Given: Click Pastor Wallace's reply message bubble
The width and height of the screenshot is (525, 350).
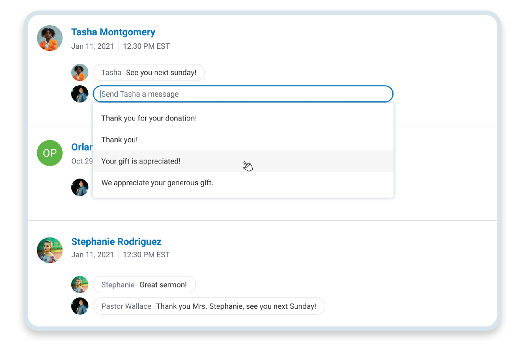Looking at the screenshot, I should (x=209, y=306).
